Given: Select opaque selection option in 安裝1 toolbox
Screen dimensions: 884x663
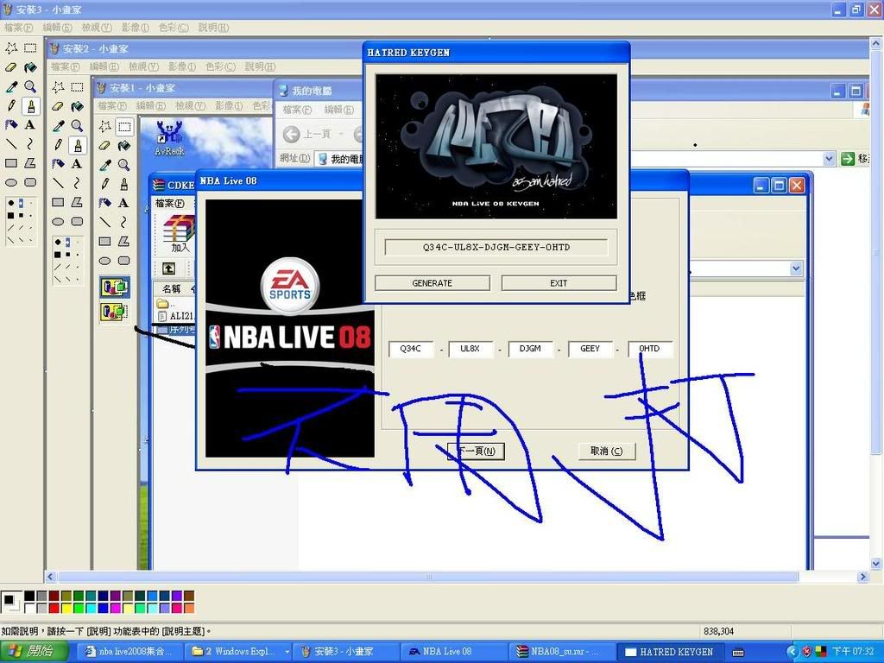Looking at the screenshot, I should coord(115,287).
